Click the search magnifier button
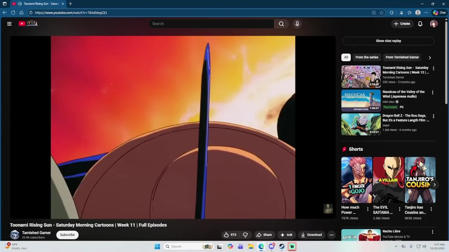Viewport: 449px width, 252px height. [x=281, y=24]
